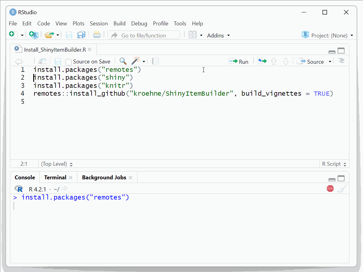Click the Re-run previous code icon
This screenshot has height=272, width=363.
tap(262, 61)
